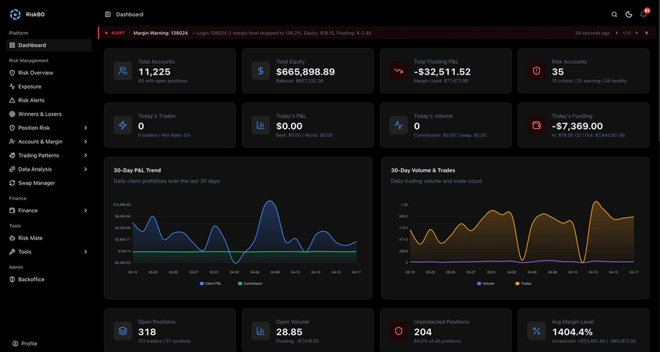
Task: Click the Today's Funding wallet icon
Action: click(536, 125)
